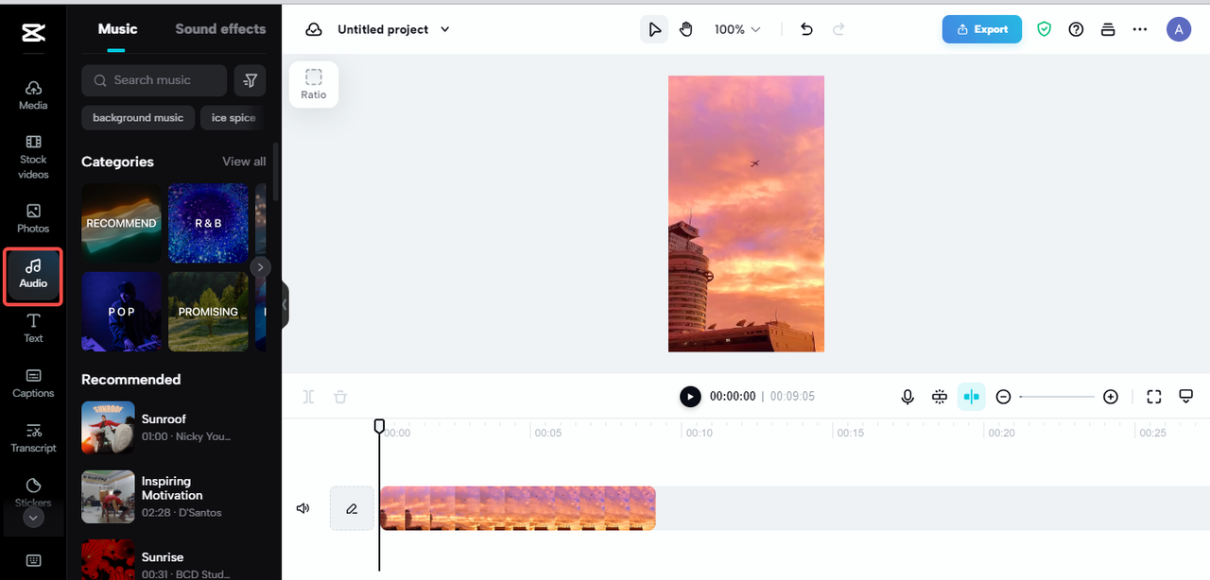Screen dimensions: 1210x580
Task: Adjust the timeline zoom slider
Action: [x=1057, y=397]
